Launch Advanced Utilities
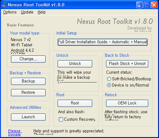Image resolution: width=159 pixels, height=138 pixels. click(x=28, y=117)
